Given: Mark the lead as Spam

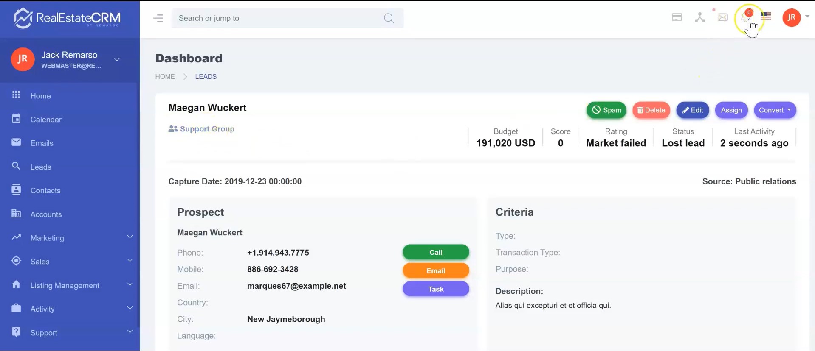Looking at the screenshot, I should tap(606, 110).
